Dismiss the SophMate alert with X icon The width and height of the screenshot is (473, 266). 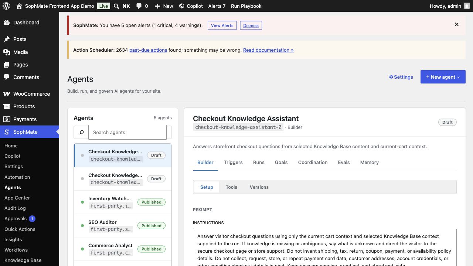tap(457, 24)
